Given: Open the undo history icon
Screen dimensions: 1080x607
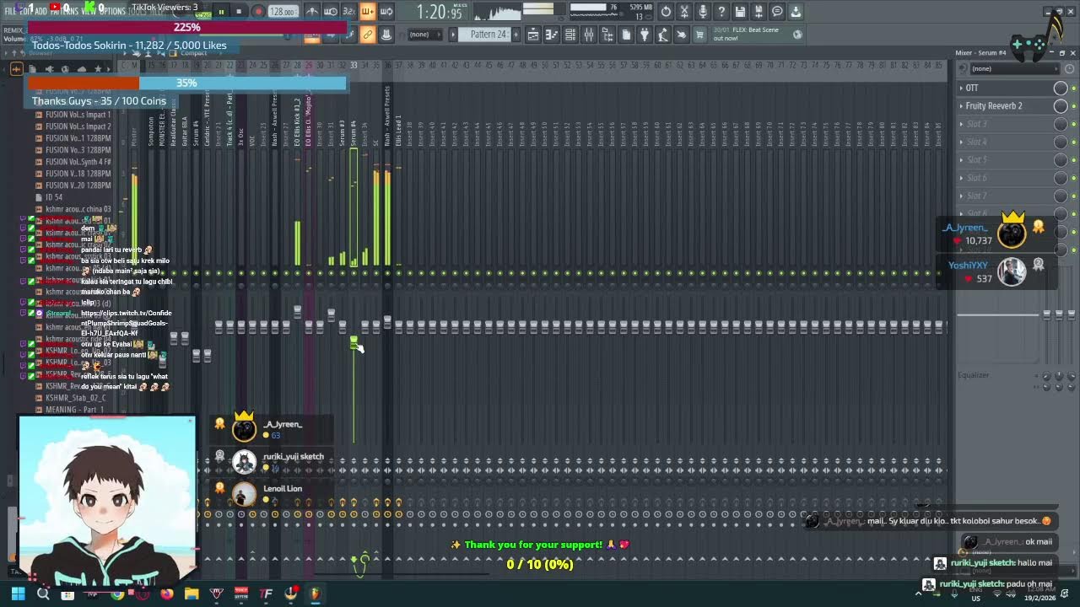Looking at the screenshot, I should click(x=666, y=12).
